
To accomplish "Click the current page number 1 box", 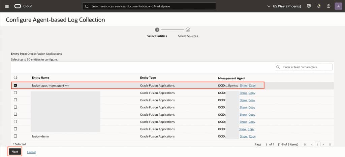I will point(317,145).
